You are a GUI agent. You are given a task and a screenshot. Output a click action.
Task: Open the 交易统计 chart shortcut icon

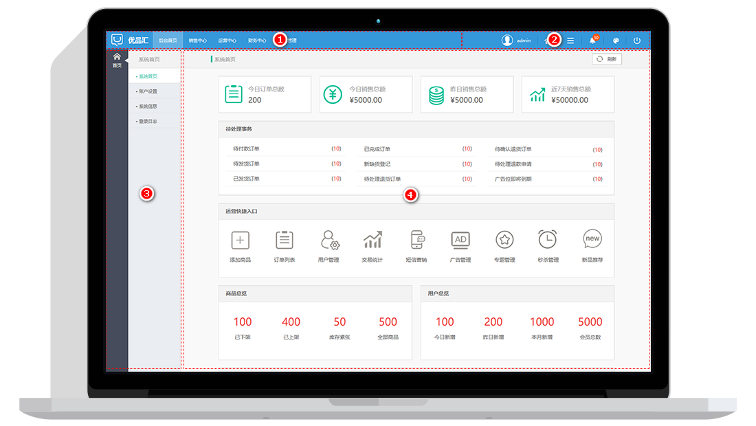pos(373,240)
